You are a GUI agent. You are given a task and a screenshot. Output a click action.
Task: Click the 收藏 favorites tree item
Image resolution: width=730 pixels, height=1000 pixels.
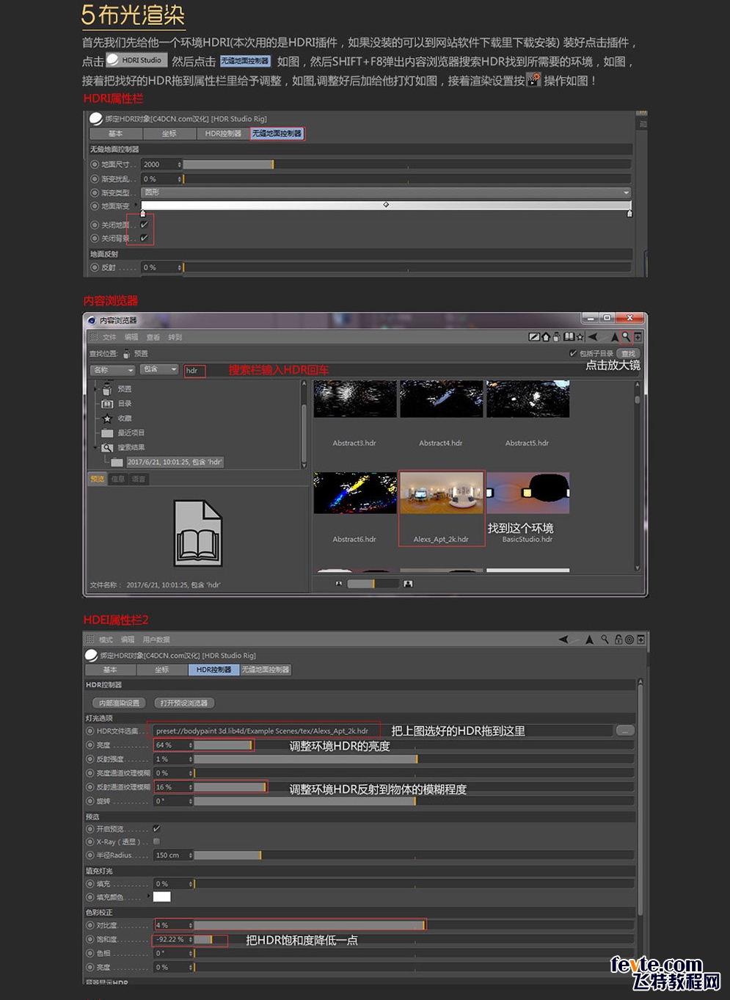pos(125,418)
